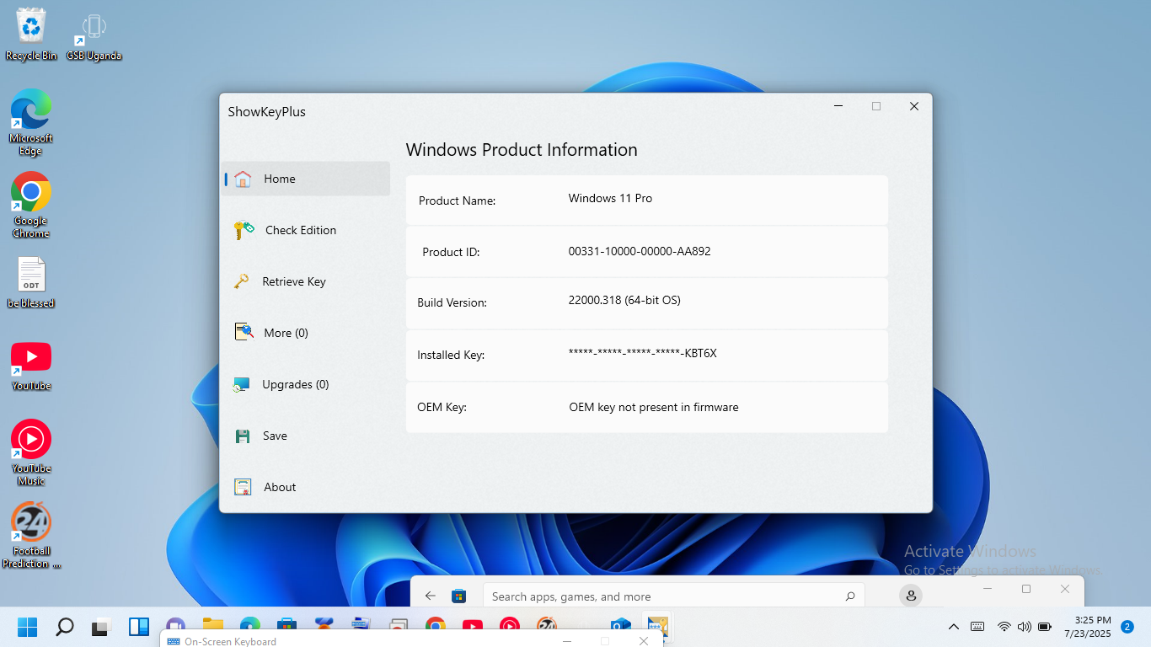Click the touch keyboard tray icon
The height and width of the screenshot is (647, 1151).
[977, 627]
